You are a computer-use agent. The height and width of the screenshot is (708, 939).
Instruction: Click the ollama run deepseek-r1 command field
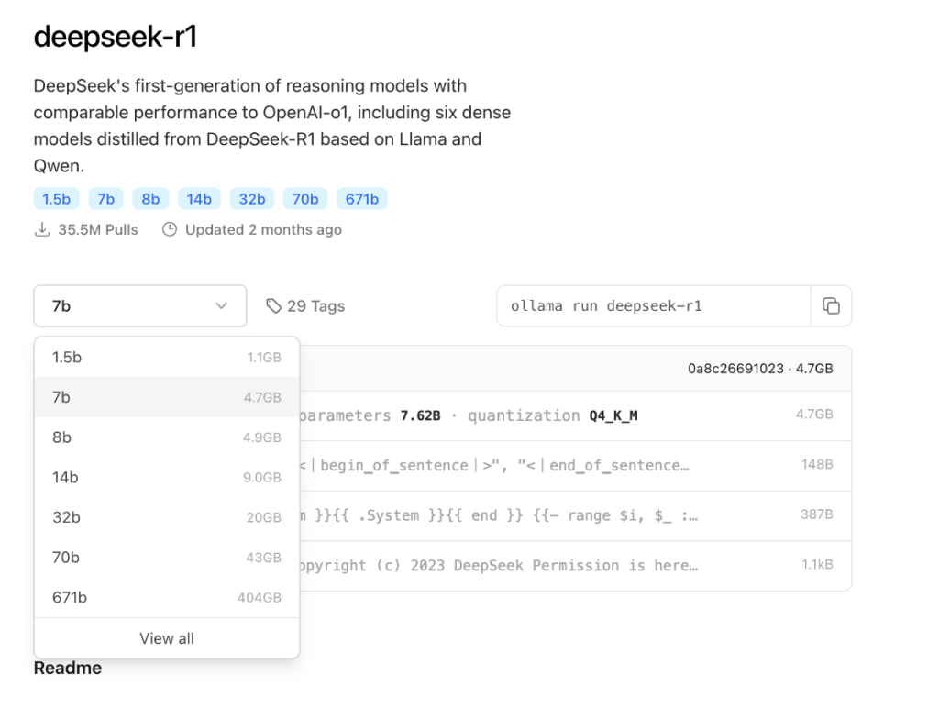tap(653, 306)
